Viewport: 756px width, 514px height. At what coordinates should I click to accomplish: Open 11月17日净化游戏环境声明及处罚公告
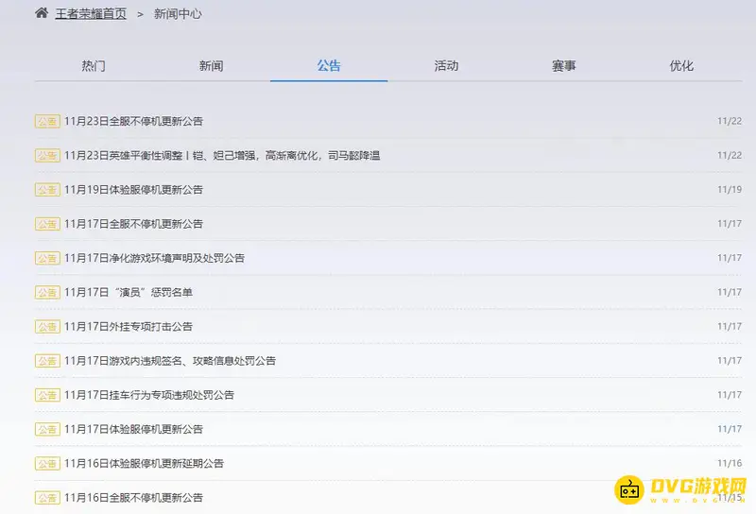coord(154,258)
